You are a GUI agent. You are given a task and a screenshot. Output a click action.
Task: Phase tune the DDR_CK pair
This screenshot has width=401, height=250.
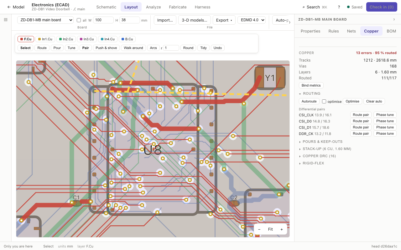(385, 133)
